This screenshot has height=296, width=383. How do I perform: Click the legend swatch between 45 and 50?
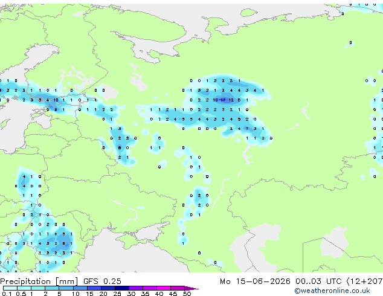pos(178,288)
